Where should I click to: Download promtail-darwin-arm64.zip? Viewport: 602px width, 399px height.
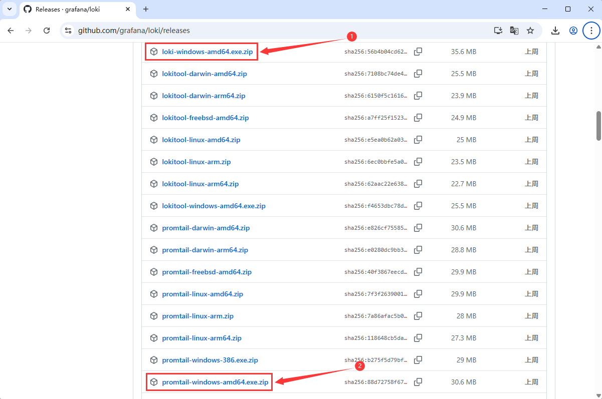tap(205, 250)
